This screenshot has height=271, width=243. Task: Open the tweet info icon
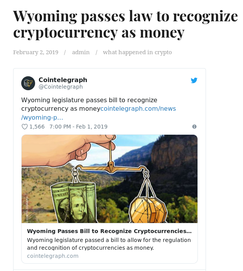[x=194, y=127]
